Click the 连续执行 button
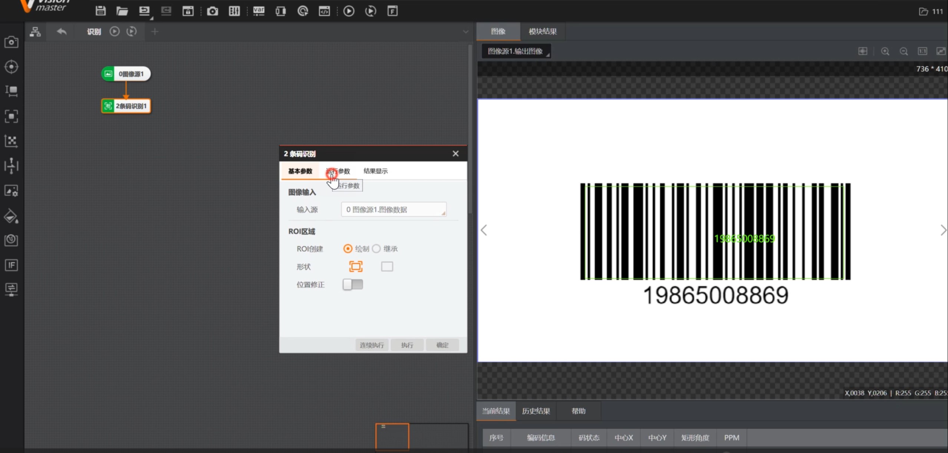948x453 pixels. (x=372, y=345)
